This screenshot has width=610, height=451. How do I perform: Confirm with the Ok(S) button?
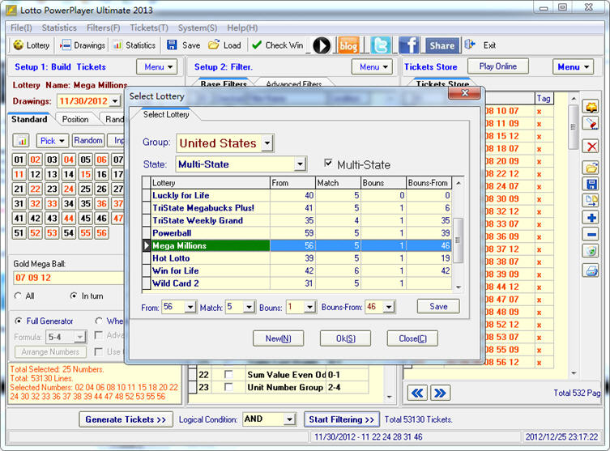[345, 338]
